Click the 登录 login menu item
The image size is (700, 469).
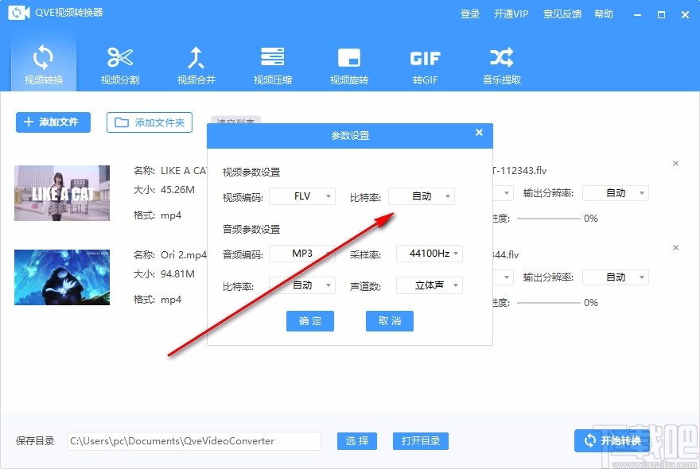pyautogui.click(x=470, y=14)
